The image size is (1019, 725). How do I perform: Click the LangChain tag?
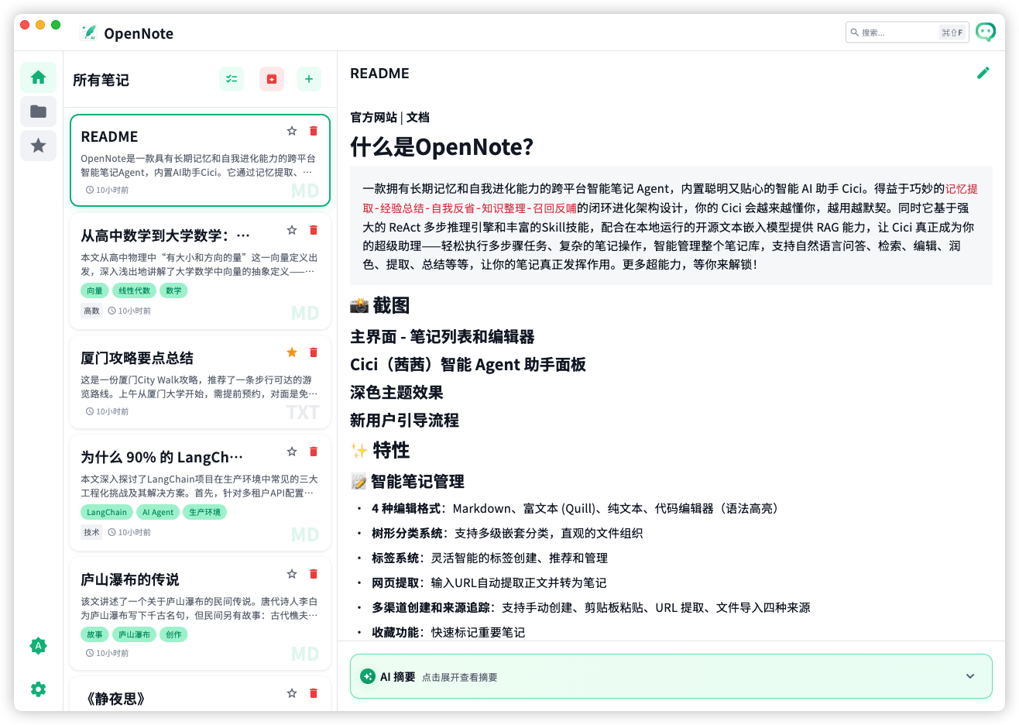click(x=107, y=512)
